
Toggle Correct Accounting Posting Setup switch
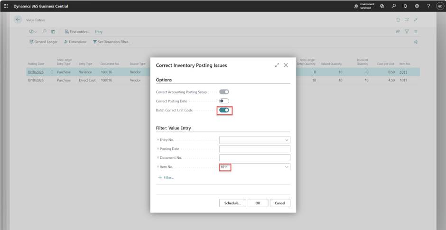224,92
